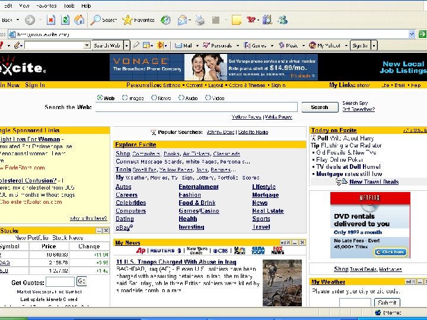427x320 pixels.
Task: Edit the My Weather module
Action: 410,281
